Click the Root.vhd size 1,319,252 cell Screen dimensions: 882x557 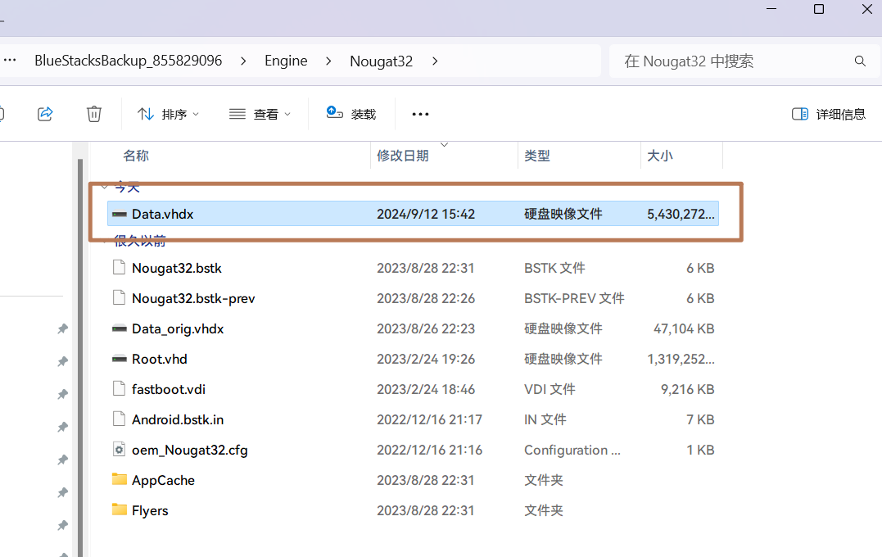tap(681, 359)
